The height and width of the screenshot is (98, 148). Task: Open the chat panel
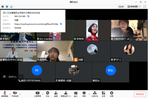tap(76, 94)
